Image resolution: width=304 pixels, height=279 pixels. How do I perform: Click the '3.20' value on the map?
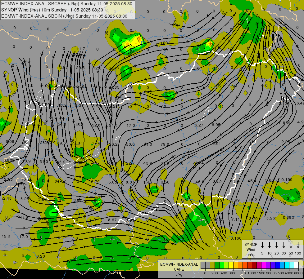[x=40, y=256]
